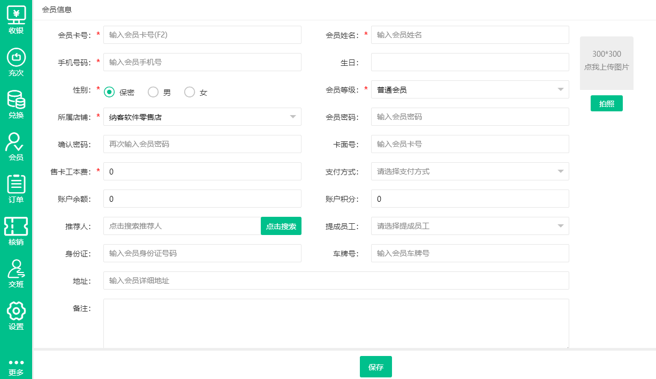656x379 pixels.
Task: Open the 收银 cashier icon in sidebar
Action: pos(16,15)
